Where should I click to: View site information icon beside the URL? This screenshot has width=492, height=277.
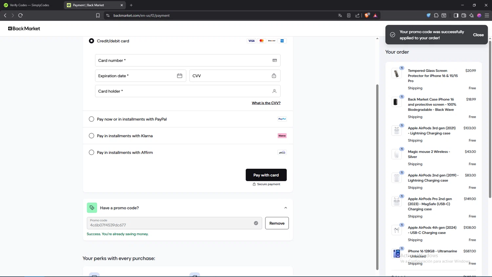tap(108, 15)
